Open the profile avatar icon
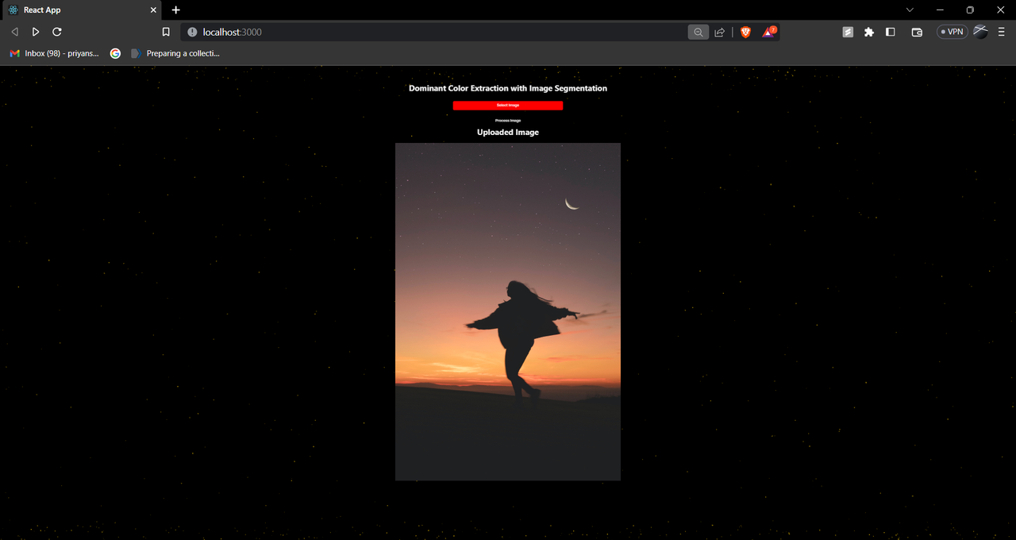1016x540 pixels. coord(981,32)
